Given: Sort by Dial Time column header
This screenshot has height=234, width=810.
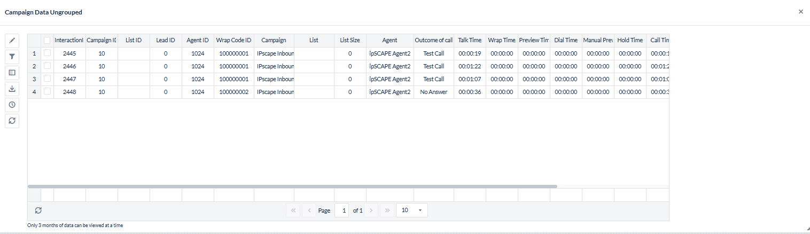Looking at the screenshot, I should (x=566, y=40).
